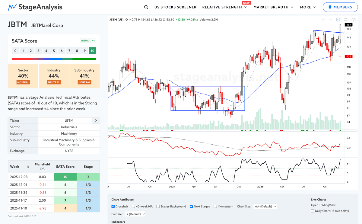
Task: Go to next chart with right arrow
Action: coord(331,20)
